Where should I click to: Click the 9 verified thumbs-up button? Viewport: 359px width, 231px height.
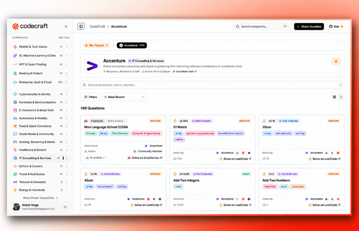pyautogui.click(x=95, y=157)
